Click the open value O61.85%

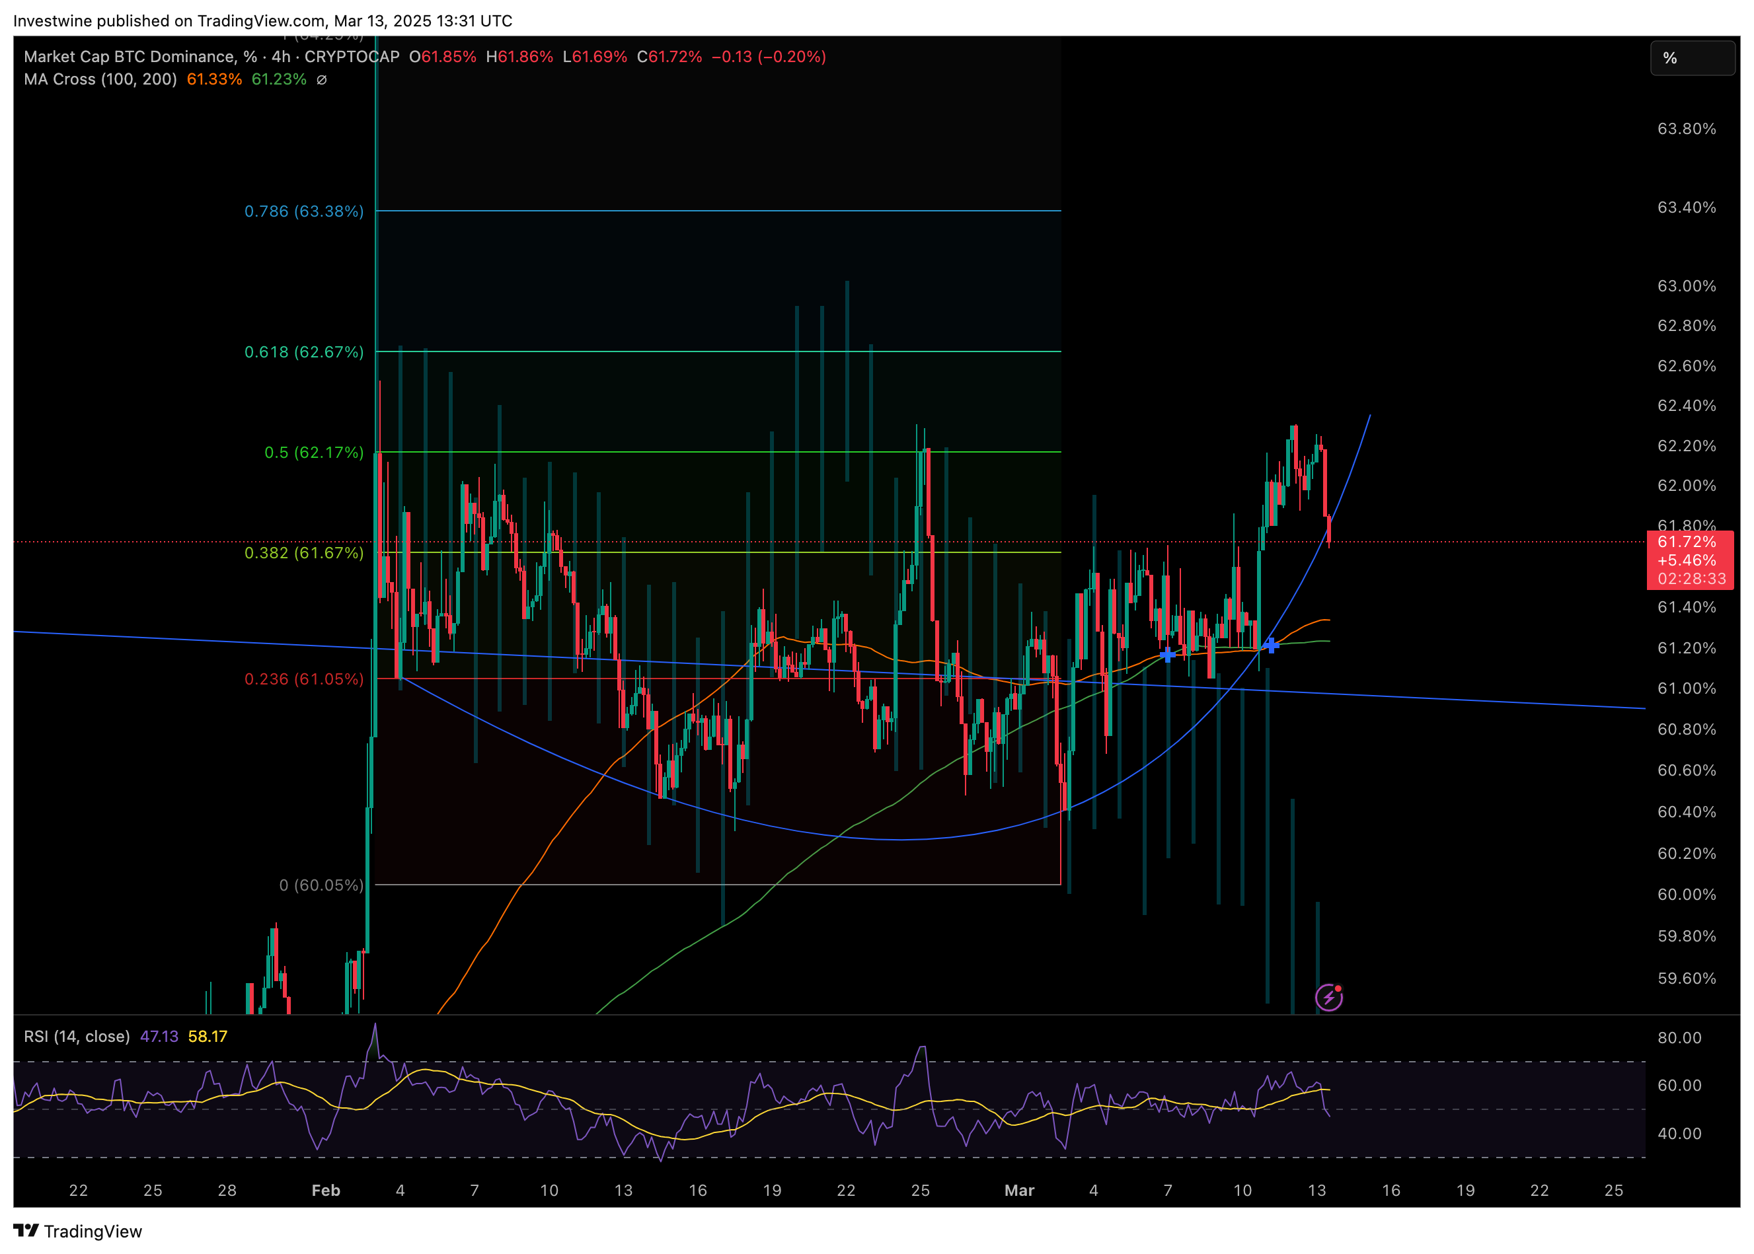coord(443,56)
